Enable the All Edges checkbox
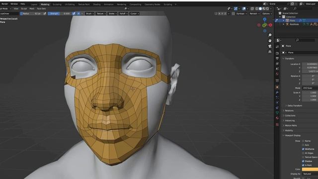The width and height of the screenshot is (318, 179). [x=303, y=153]
